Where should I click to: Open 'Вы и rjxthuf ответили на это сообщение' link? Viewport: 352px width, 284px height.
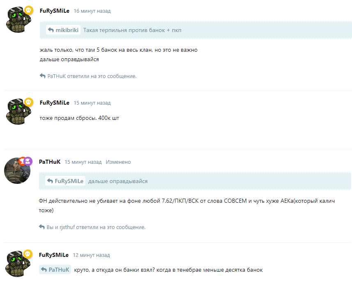96,227
